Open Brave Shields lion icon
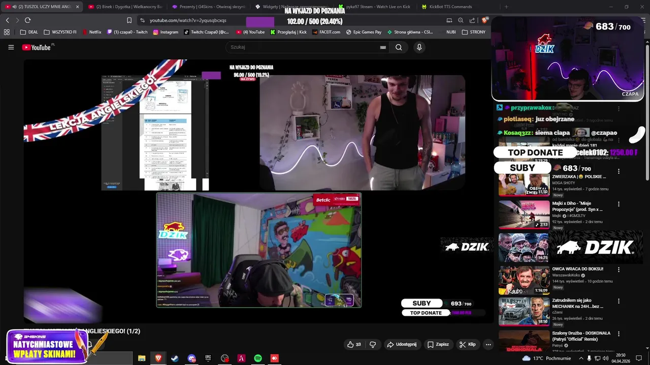This screenshot has height=365, width=650. [484, 20]
